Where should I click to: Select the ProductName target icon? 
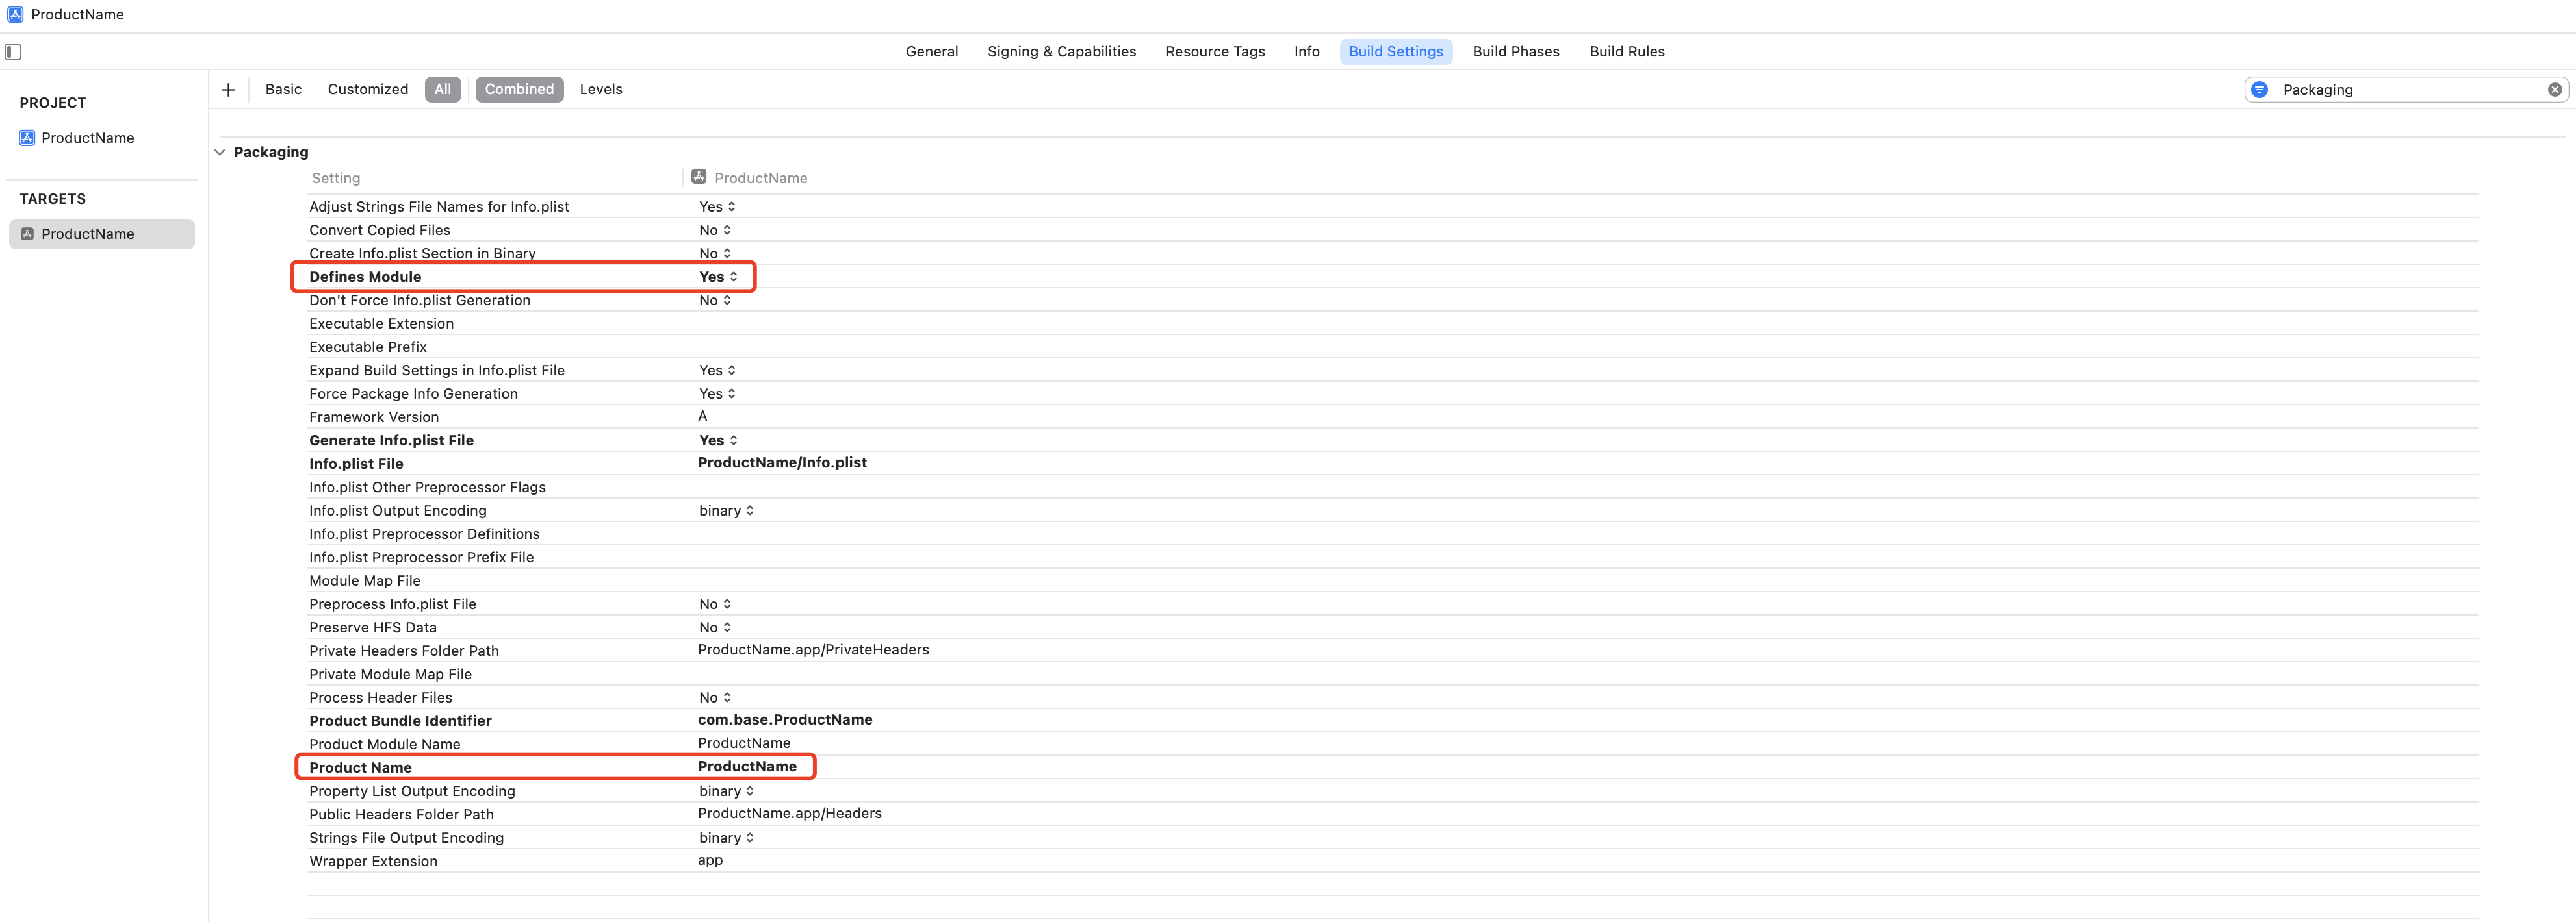click(27, 234)
